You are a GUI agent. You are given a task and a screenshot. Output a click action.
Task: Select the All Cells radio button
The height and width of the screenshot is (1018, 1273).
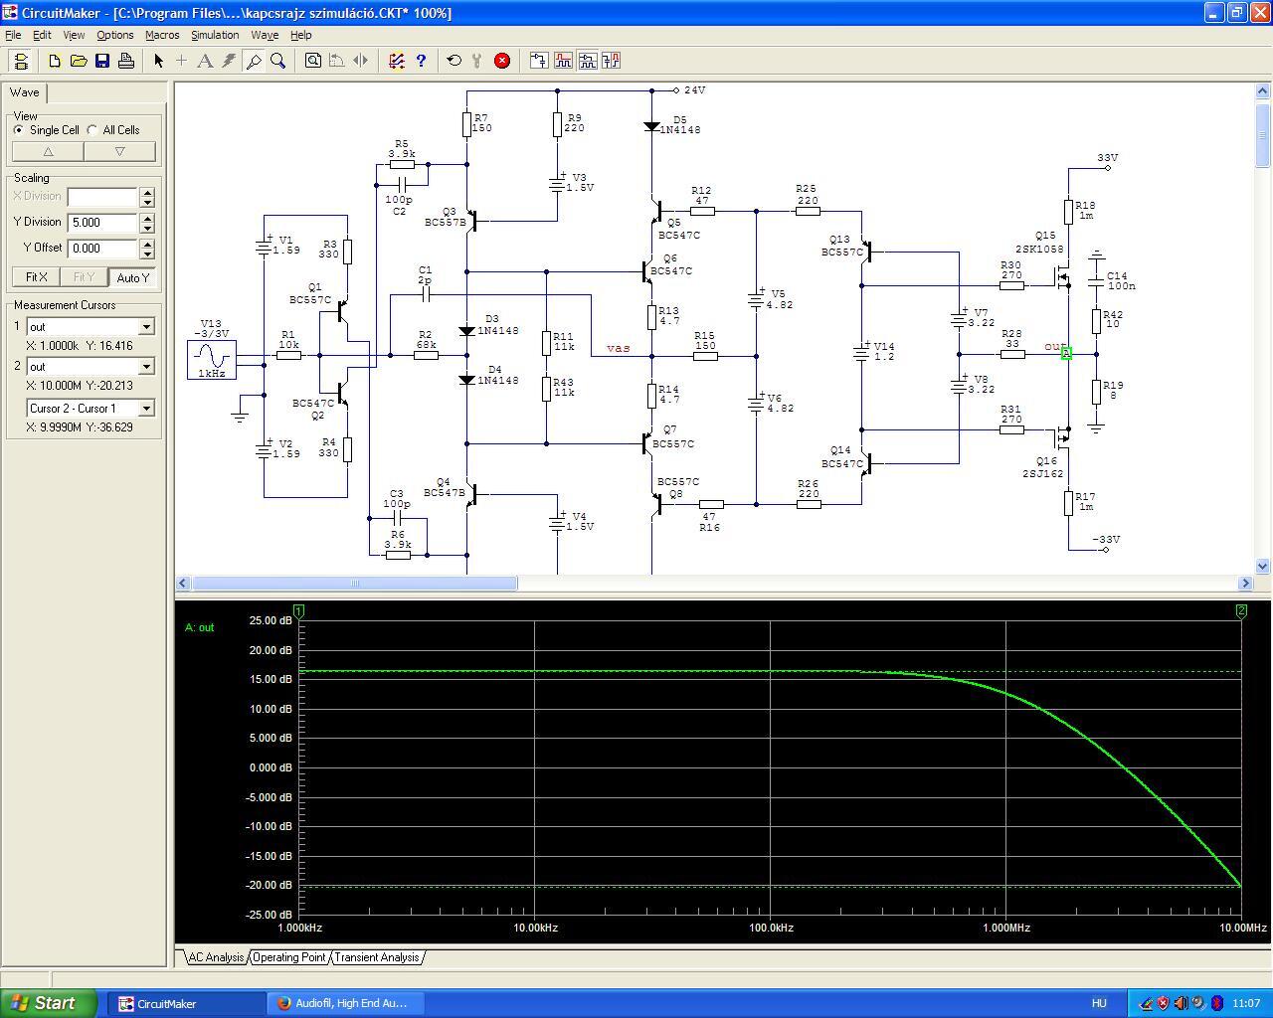(93, 130)
